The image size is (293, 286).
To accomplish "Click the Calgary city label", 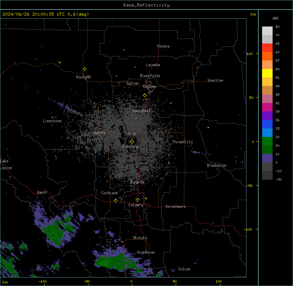I will 136,205.
